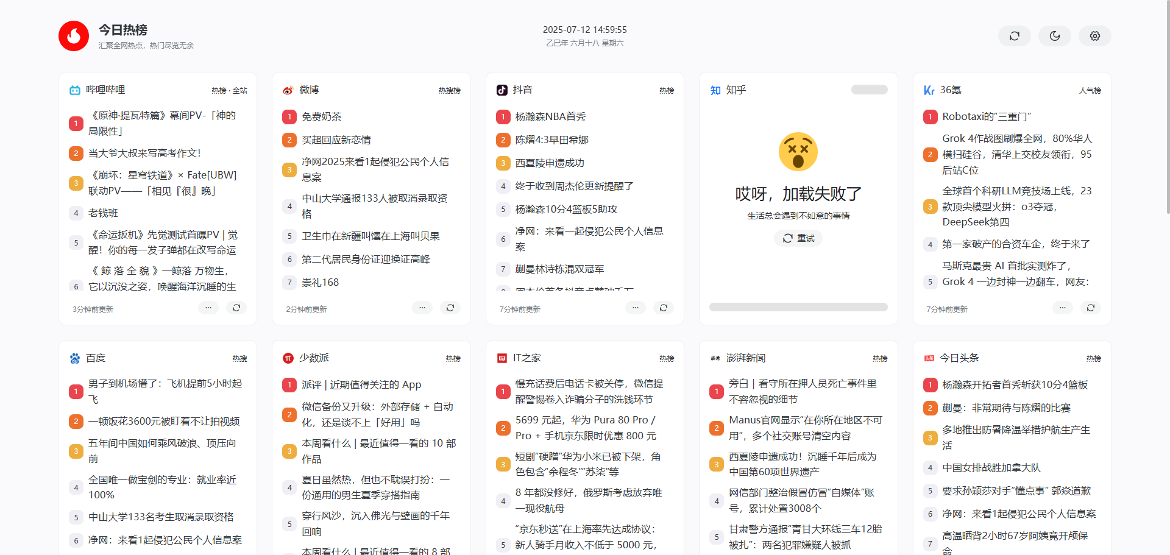Click the 知乎 logo icon
The height and width of the screenshot is (555, 1170).
715,90
